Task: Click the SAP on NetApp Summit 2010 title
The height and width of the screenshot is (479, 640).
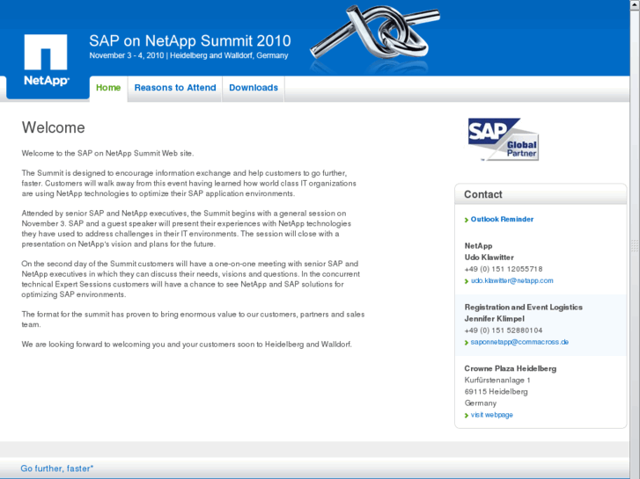Action: click(190, 40)
